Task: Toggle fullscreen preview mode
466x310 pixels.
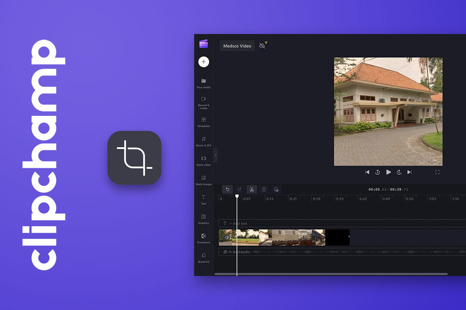Action: (x=438, y=172)
